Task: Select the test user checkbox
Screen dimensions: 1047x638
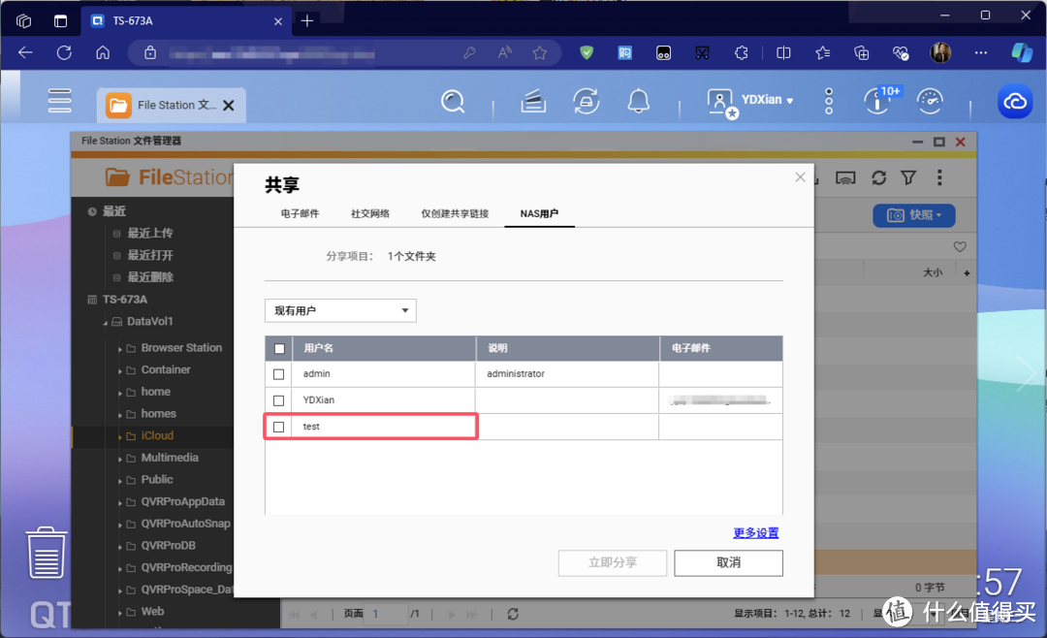Action: [x=279, y=427]
